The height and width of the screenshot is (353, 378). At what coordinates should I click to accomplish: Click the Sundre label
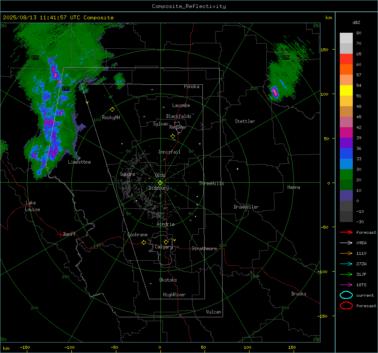point(127,174)
